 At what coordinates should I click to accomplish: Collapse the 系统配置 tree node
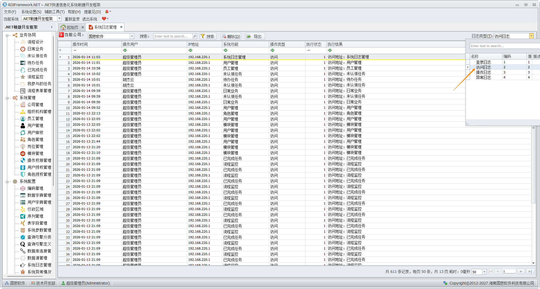pos(7,181)
